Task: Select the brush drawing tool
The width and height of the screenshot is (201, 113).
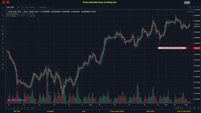Action: (3, 19)
